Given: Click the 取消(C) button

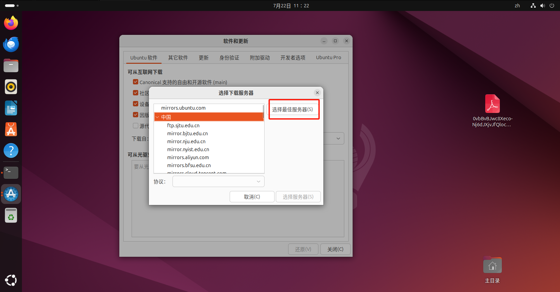Looking at the screenshot, I should click(252, 197).
